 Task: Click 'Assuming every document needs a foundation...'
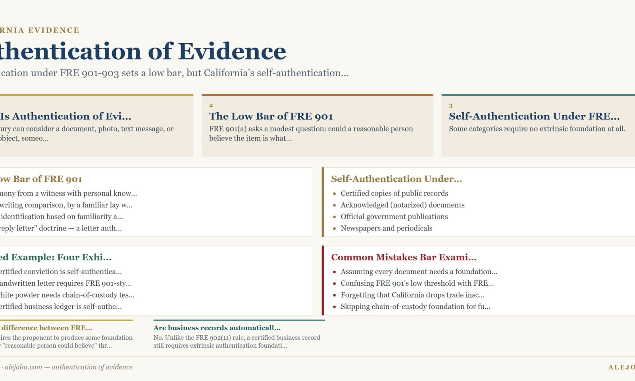[419, 271]
